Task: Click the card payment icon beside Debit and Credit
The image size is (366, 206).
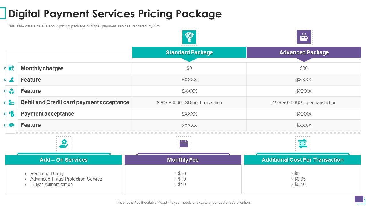Action: click(x=11, y=102)
